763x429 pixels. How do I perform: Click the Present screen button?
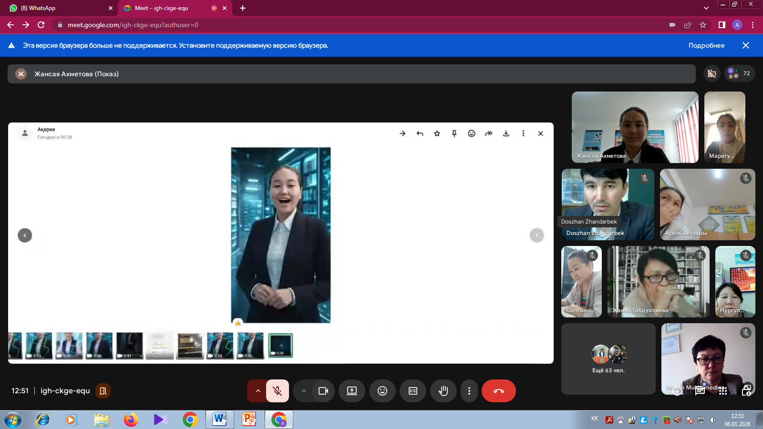tap(351, 391)
